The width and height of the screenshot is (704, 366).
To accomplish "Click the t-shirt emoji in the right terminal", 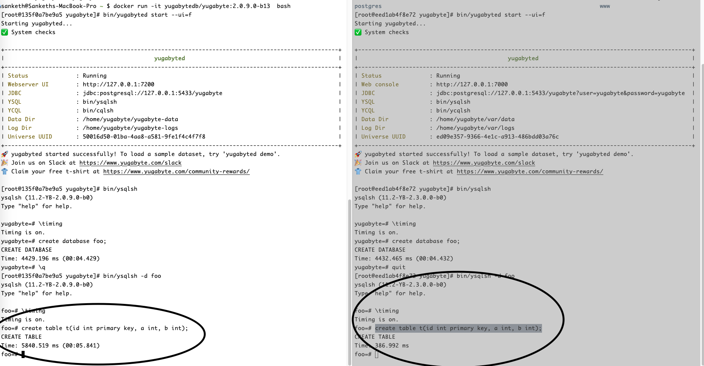I will (358, 171).
